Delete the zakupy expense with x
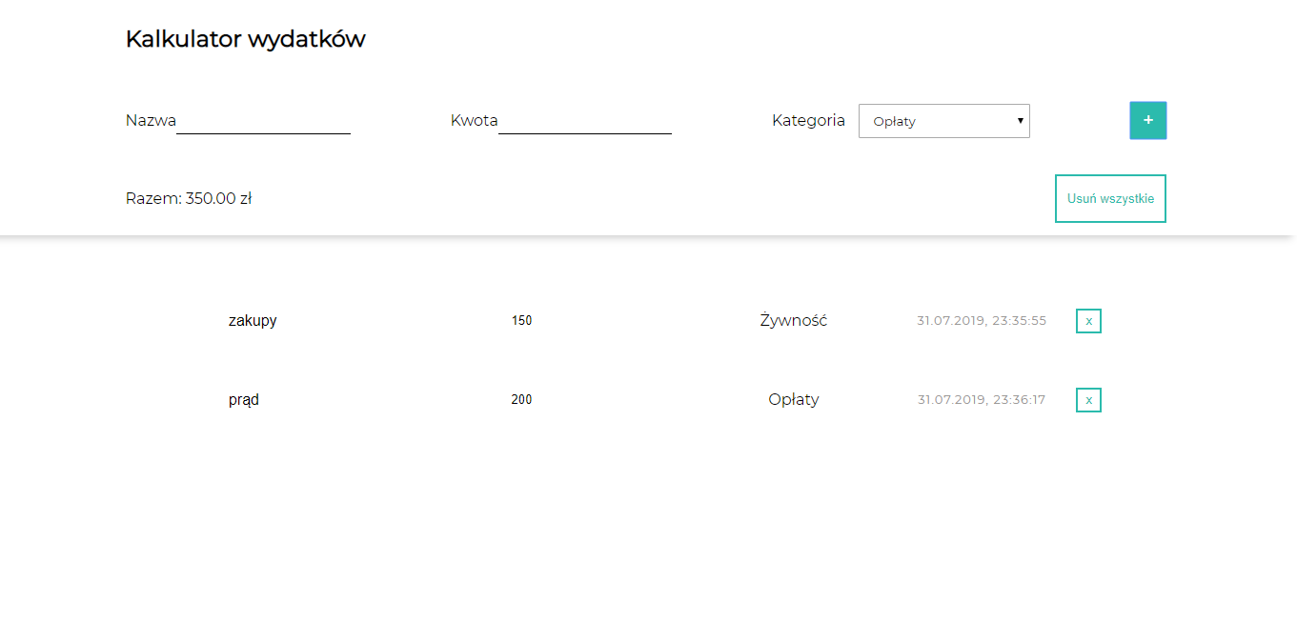1297x622 pixels. pos(1088,321)
